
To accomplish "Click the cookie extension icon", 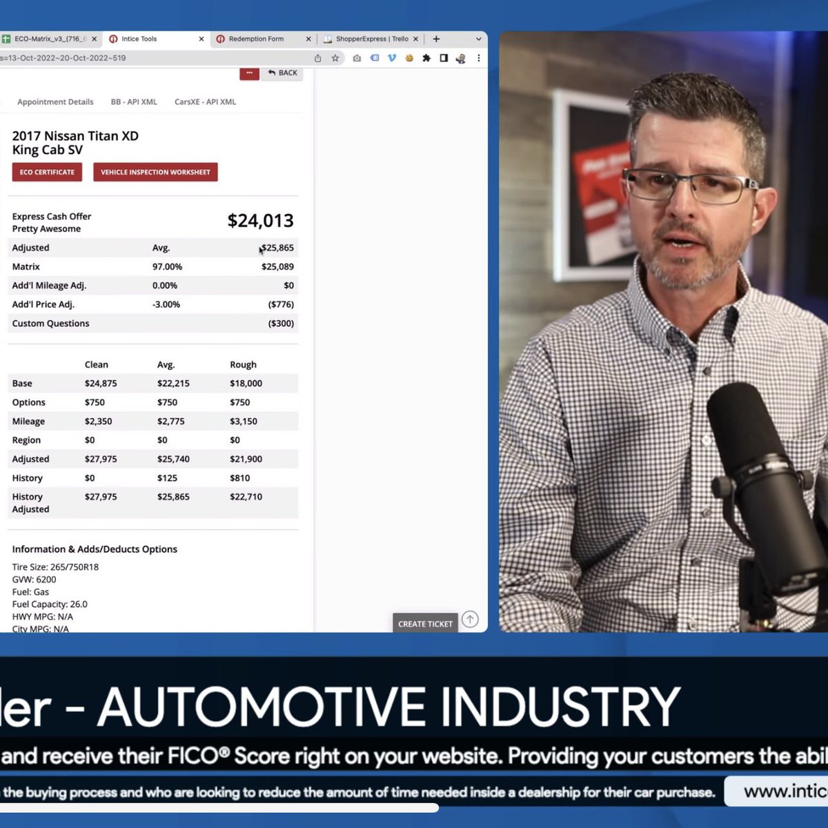I will point(409,58).
